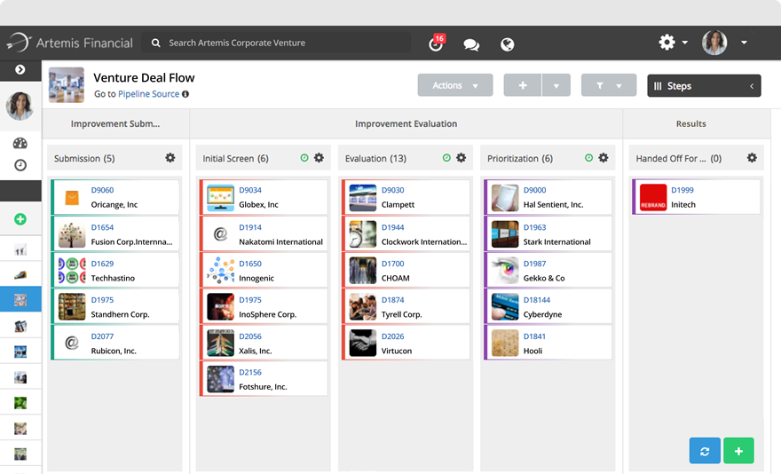Expand settings gear caret in top bar
781x474 pixels.
685,43
